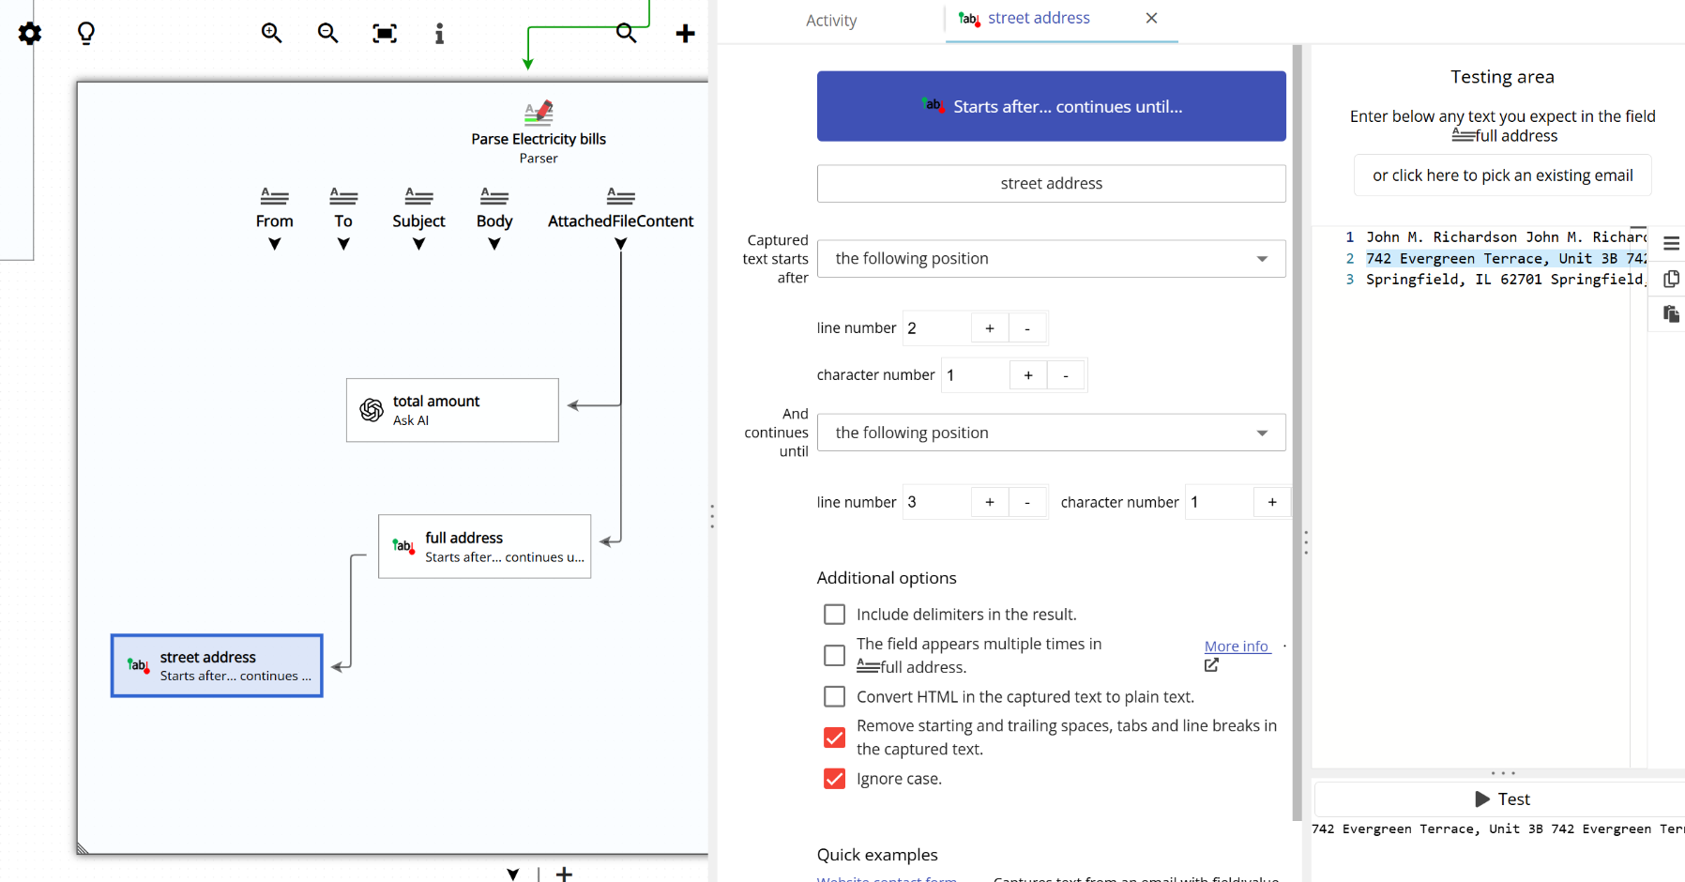The width and height of the screenshot is (1685, 882).
Task: Switch to the Activity tab
Action: point(831,21)
